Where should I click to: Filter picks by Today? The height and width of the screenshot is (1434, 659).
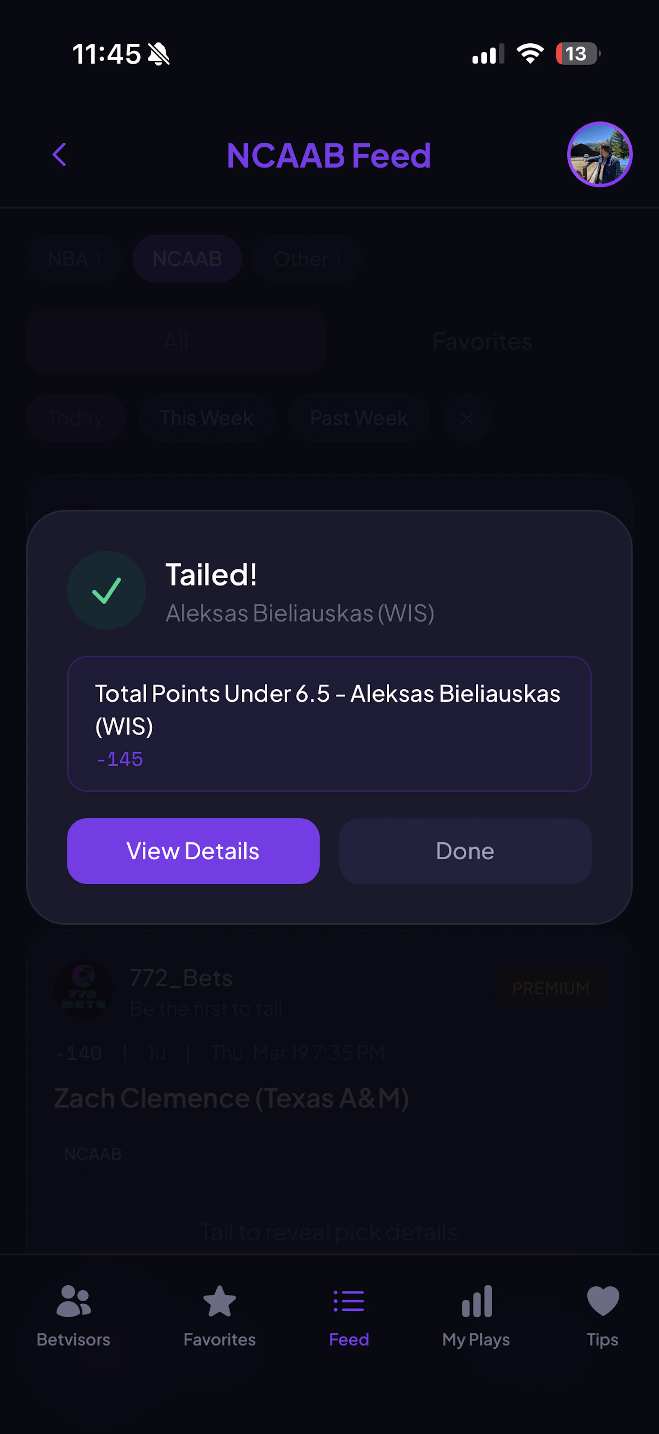click(76, 418)
